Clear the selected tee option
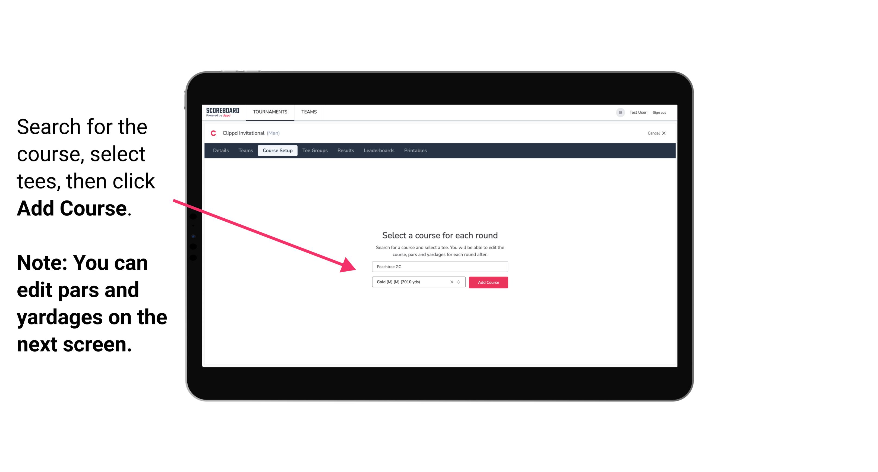The image size is (878, 472). tap(452, 282)
